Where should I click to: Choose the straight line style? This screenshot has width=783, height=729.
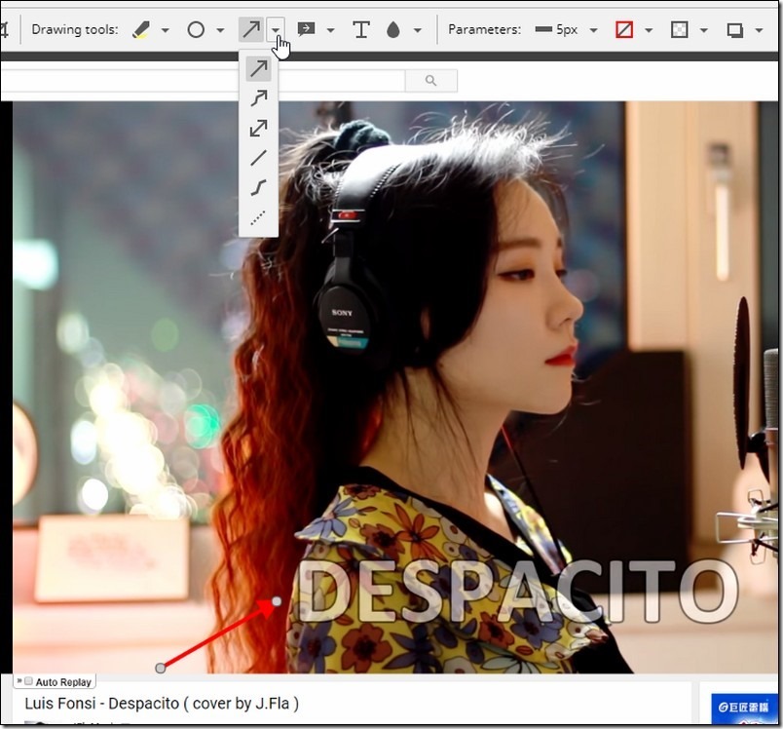[259, 158]
